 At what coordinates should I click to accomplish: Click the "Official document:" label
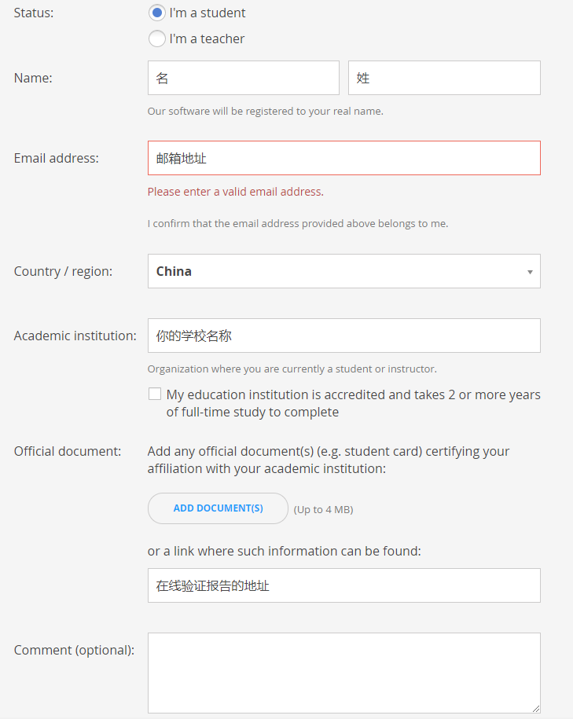(68, 451)
